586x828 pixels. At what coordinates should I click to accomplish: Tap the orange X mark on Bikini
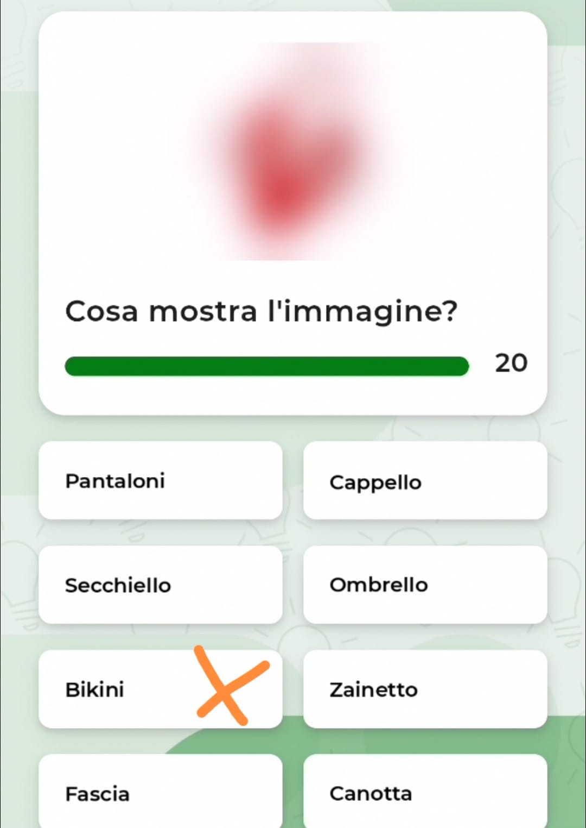pyautogui.click(x=232, y=686)
